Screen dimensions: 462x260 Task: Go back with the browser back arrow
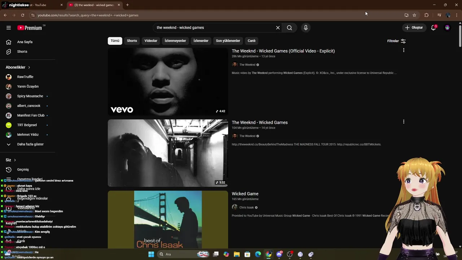(5, 15)
